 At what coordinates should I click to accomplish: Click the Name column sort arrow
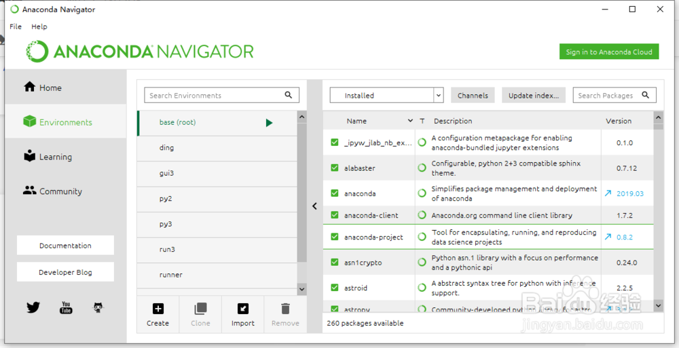[x=410, y=121]
